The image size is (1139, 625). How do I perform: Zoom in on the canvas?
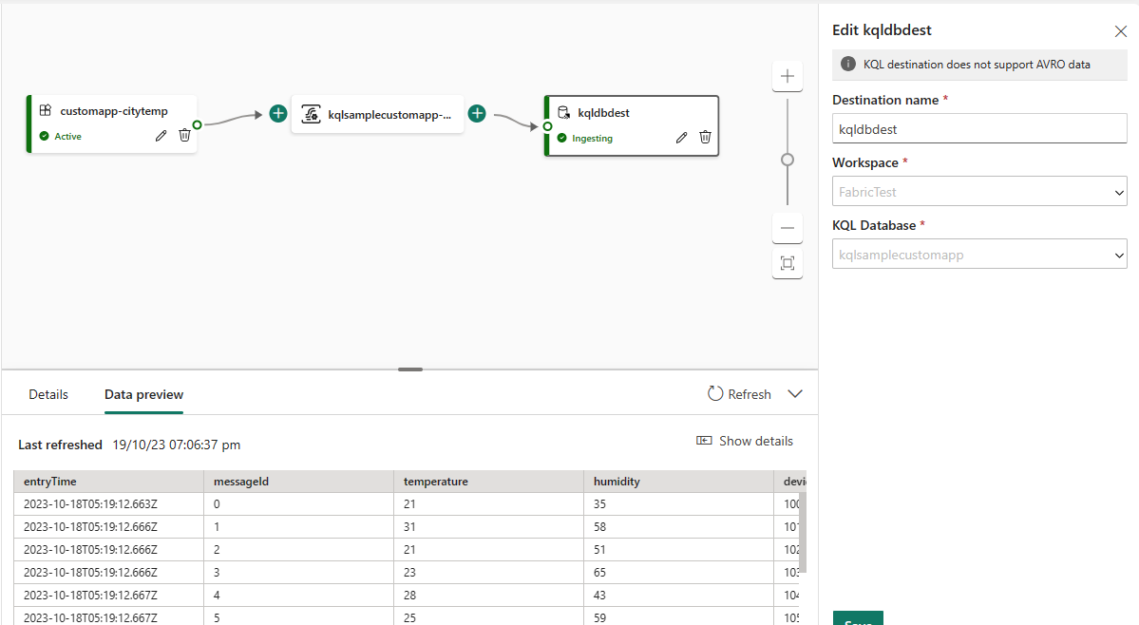pyautogui.click(x=787, y=76)
